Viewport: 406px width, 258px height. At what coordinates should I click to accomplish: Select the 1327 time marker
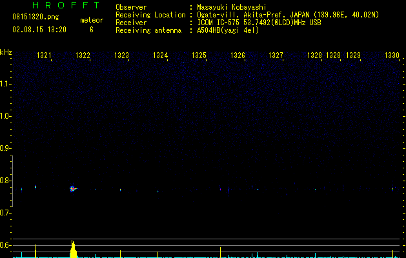(x=276, y=55)
